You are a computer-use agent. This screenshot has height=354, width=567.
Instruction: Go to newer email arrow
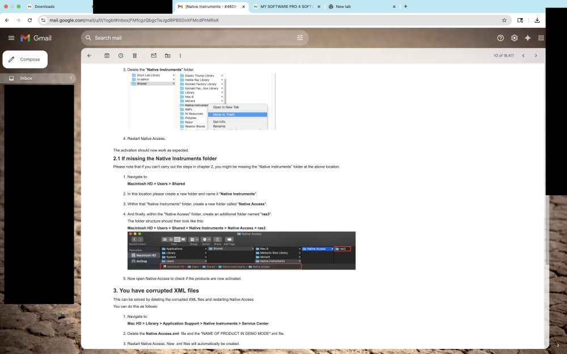click(523, 56)
